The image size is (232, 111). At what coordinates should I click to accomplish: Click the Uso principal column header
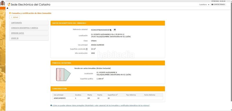[x=59, y=95]
